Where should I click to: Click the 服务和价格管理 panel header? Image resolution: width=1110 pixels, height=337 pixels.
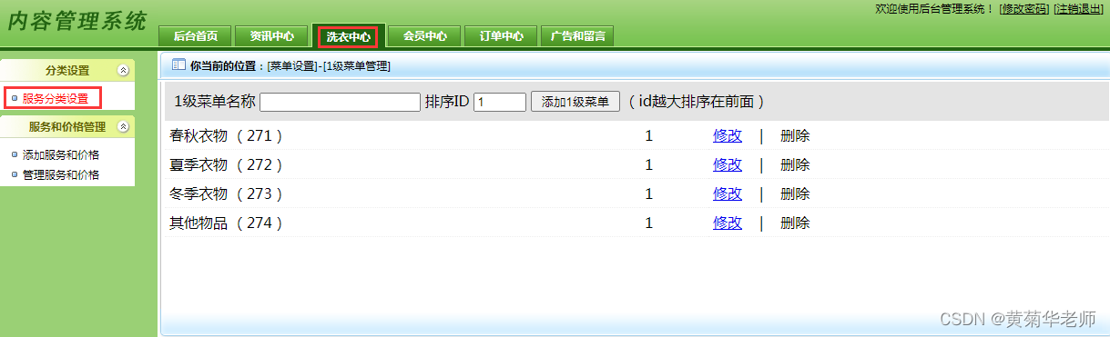click(67, 126)
